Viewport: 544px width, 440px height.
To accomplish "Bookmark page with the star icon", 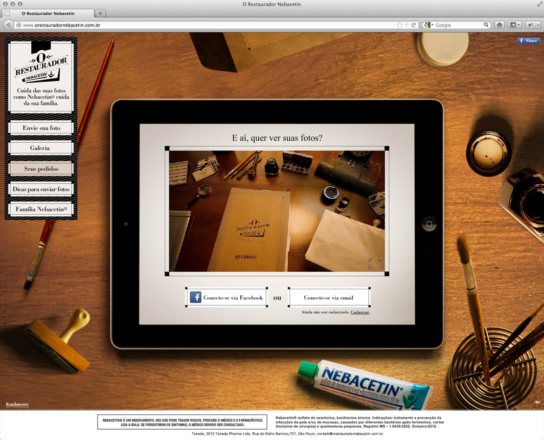I will (399, 25).
